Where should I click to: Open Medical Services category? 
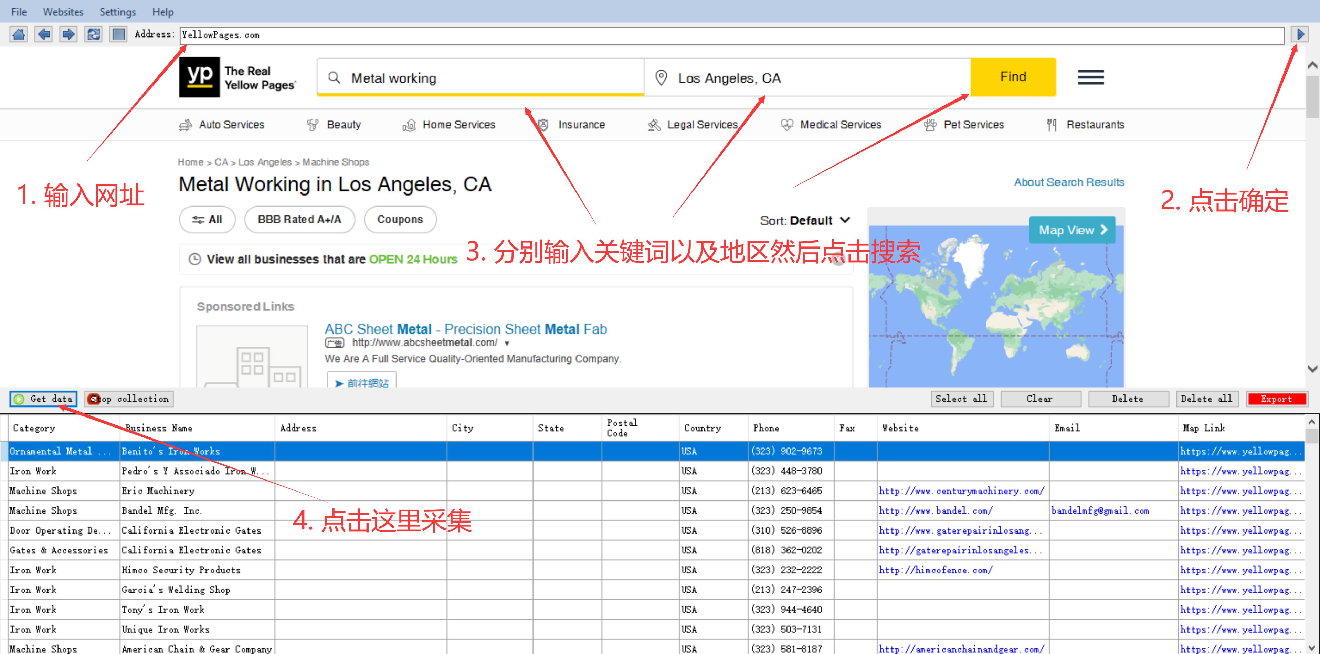831,125
